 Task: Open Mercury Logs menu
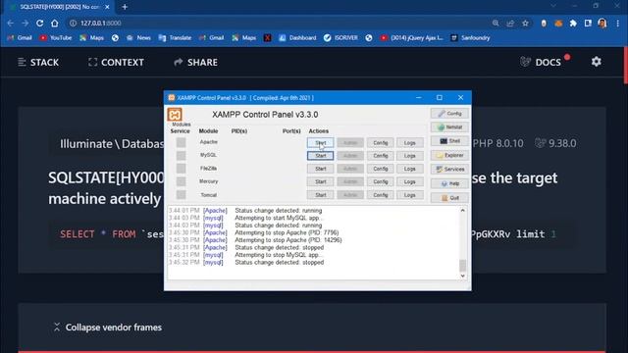pyautogui.click(x=410, y=181)
